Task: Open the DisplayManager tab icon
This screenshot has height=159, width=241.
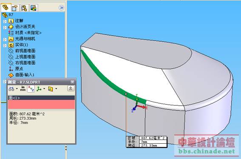Action: 33,8
